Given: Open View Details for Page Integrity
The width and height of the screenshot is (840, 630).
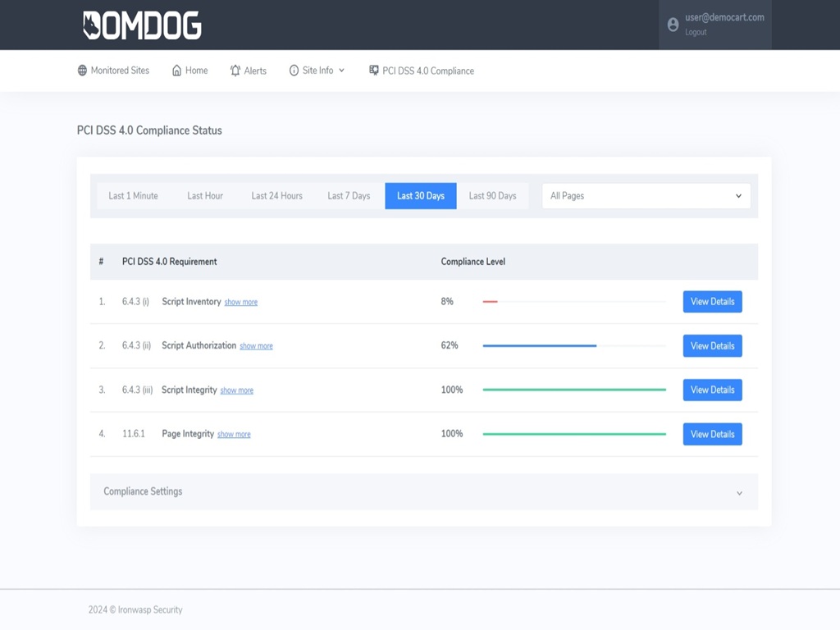Looking at the screenshot, I should click(x=712, y=434).
